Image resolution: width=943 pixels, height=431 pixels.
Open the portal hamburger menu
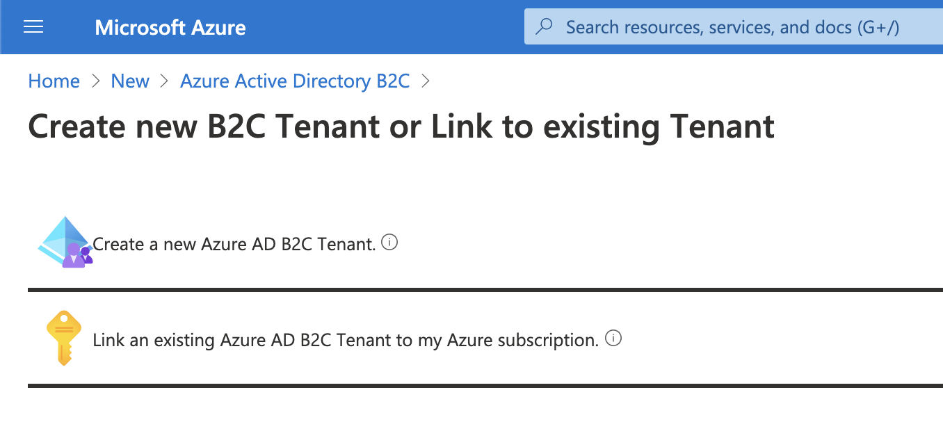pos(33,27)
